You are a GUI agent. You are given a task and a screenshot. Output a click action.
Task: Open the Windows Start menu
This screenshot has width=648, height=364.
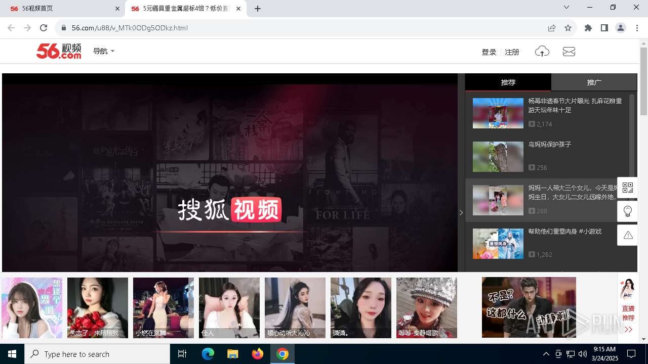pos(12,354)
